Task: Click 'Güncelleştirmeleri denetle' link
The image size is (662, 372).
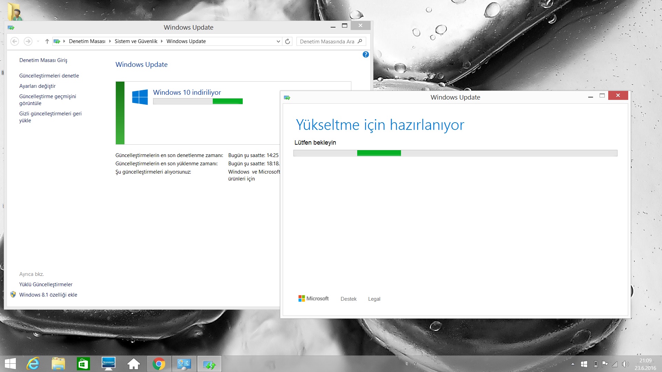Action: pos(49,76)
